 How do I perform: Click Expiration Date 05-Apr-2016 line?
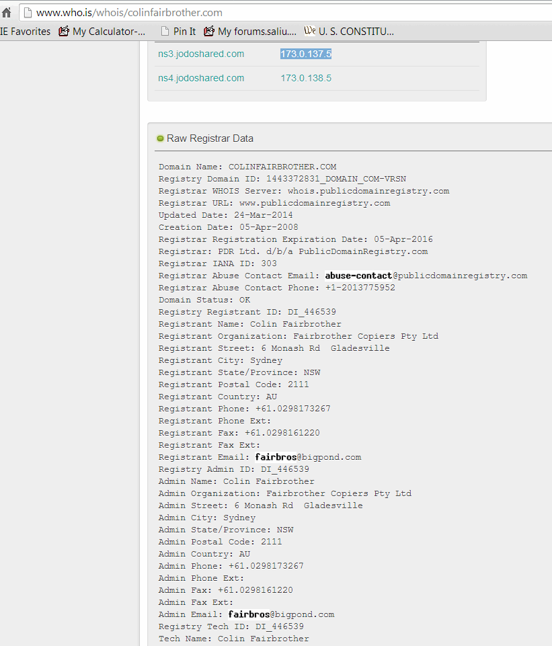coord(296,239)
